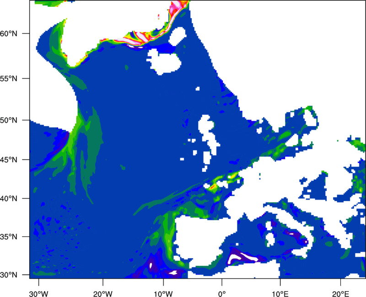Image resolution: width=366 pixels, height=297 pixels.
Task: Click the 20°E longitude label
Action: coord(340,294)
